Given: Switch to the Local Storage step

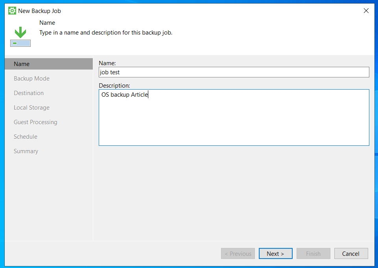Looking at the screenshot, I should click(x=31, y=108).
